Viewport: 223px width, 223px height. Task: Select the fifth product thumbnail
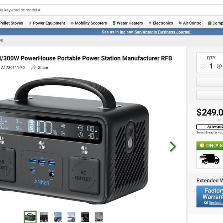point(85,217)
